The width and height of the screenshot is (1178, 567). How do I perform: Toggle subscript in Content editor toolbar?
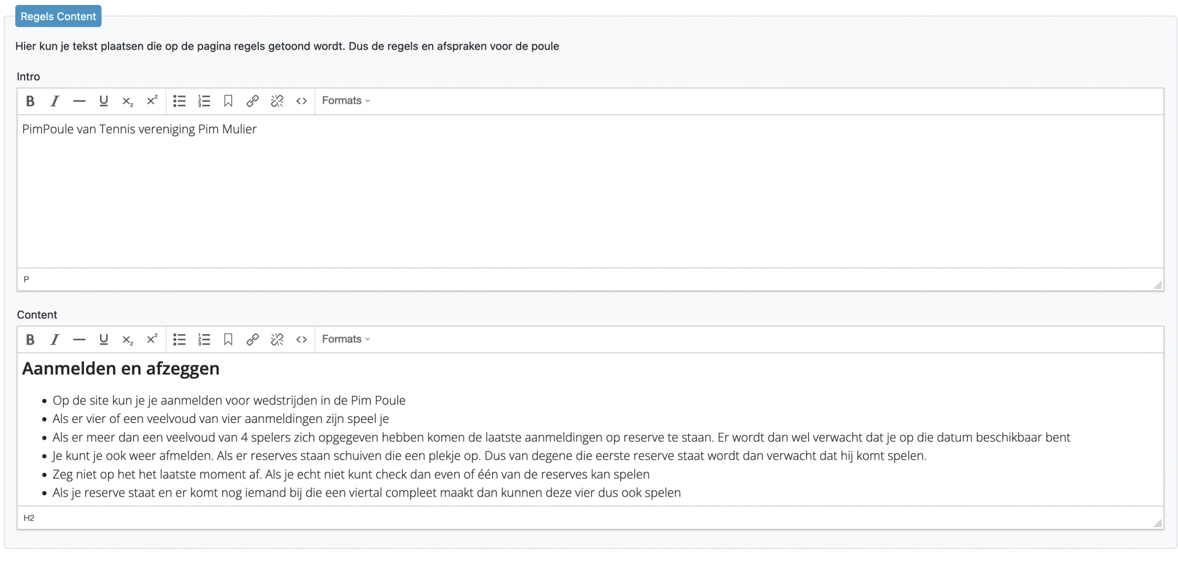coord(128,340)
